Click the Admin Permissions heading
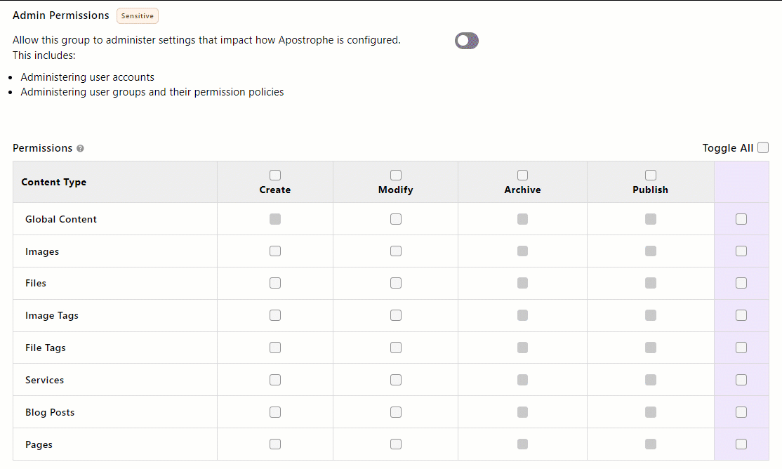This screenshot has width=782, height=469. pyautogui.click(x=61, y=15)
